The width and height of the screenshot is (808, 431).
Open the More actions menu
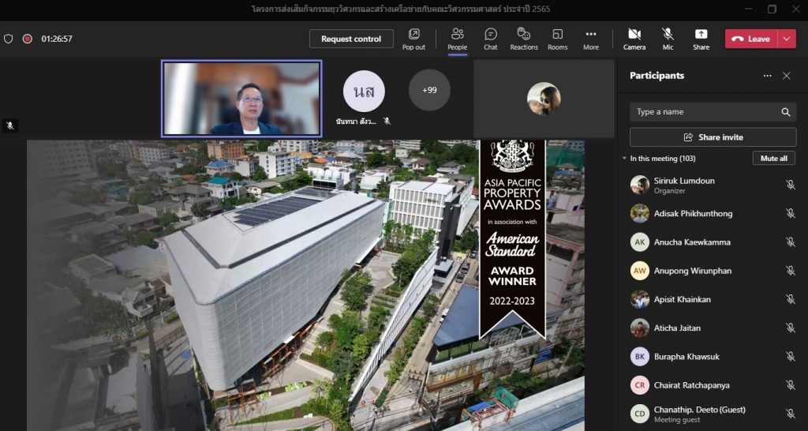click(x=590, y=39)
